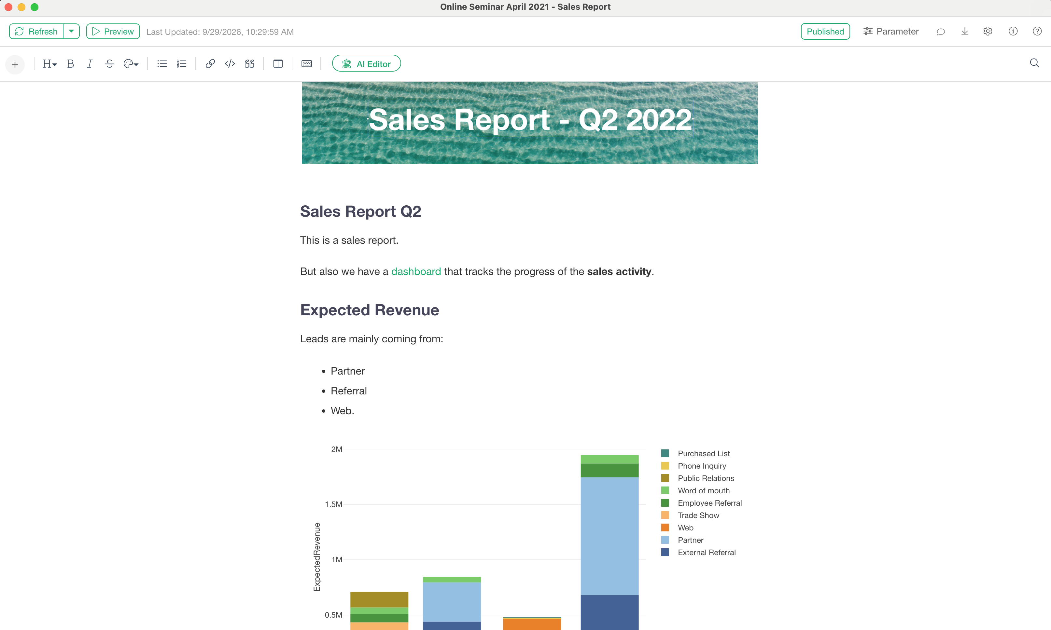Click the green fullscreen window button
This screenshot has width=1051, height=630.
click(x=35, y=7)
